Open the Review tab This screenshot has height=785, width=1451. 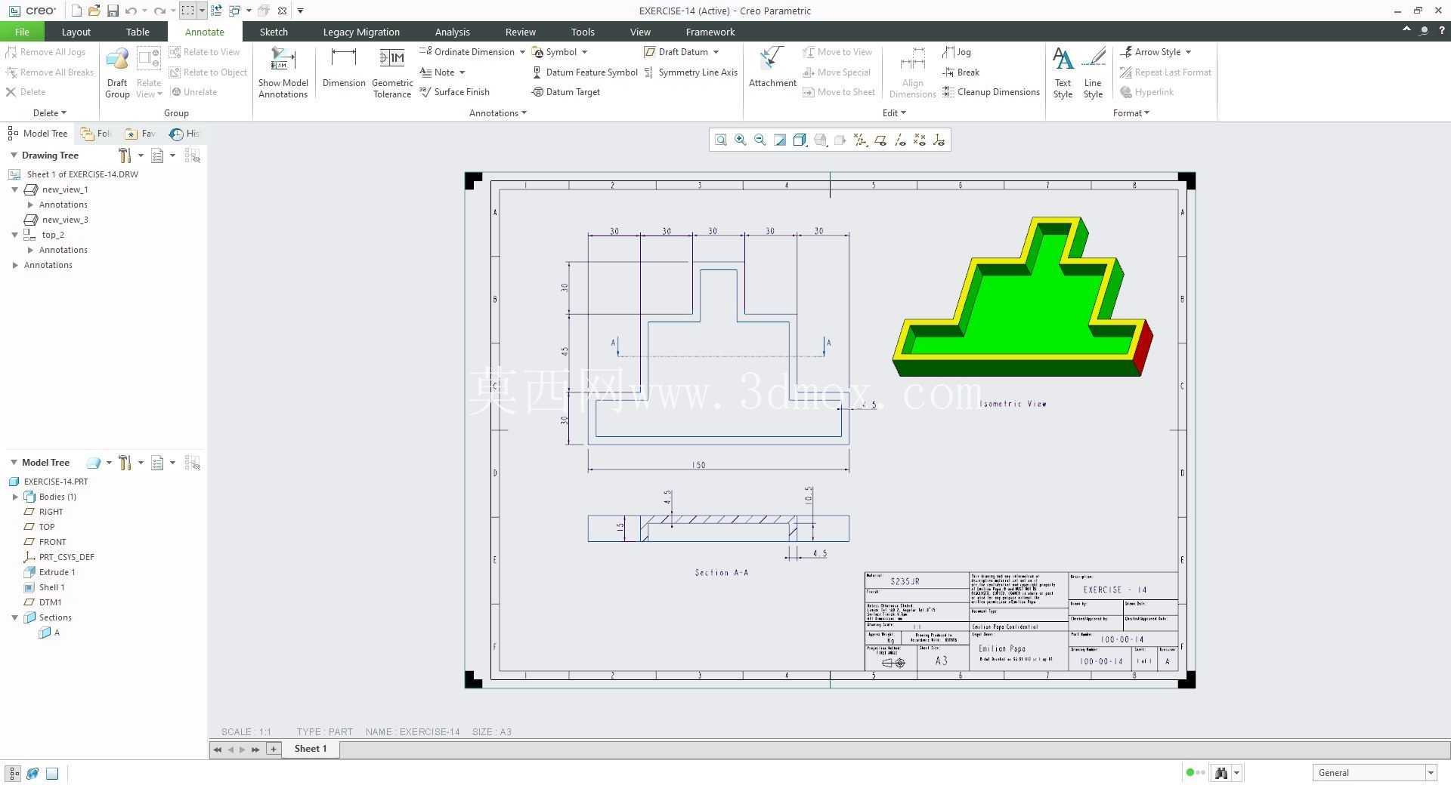pos(520,32)
